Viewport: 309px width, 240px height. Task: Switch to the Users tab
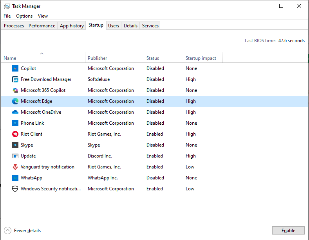[114, 26]
